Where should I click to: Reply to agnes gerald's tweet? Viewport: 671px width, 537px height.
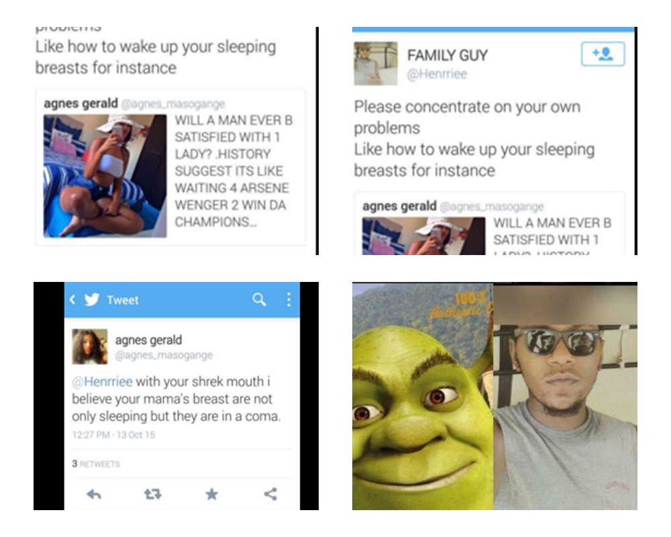[x=94, y=495]
